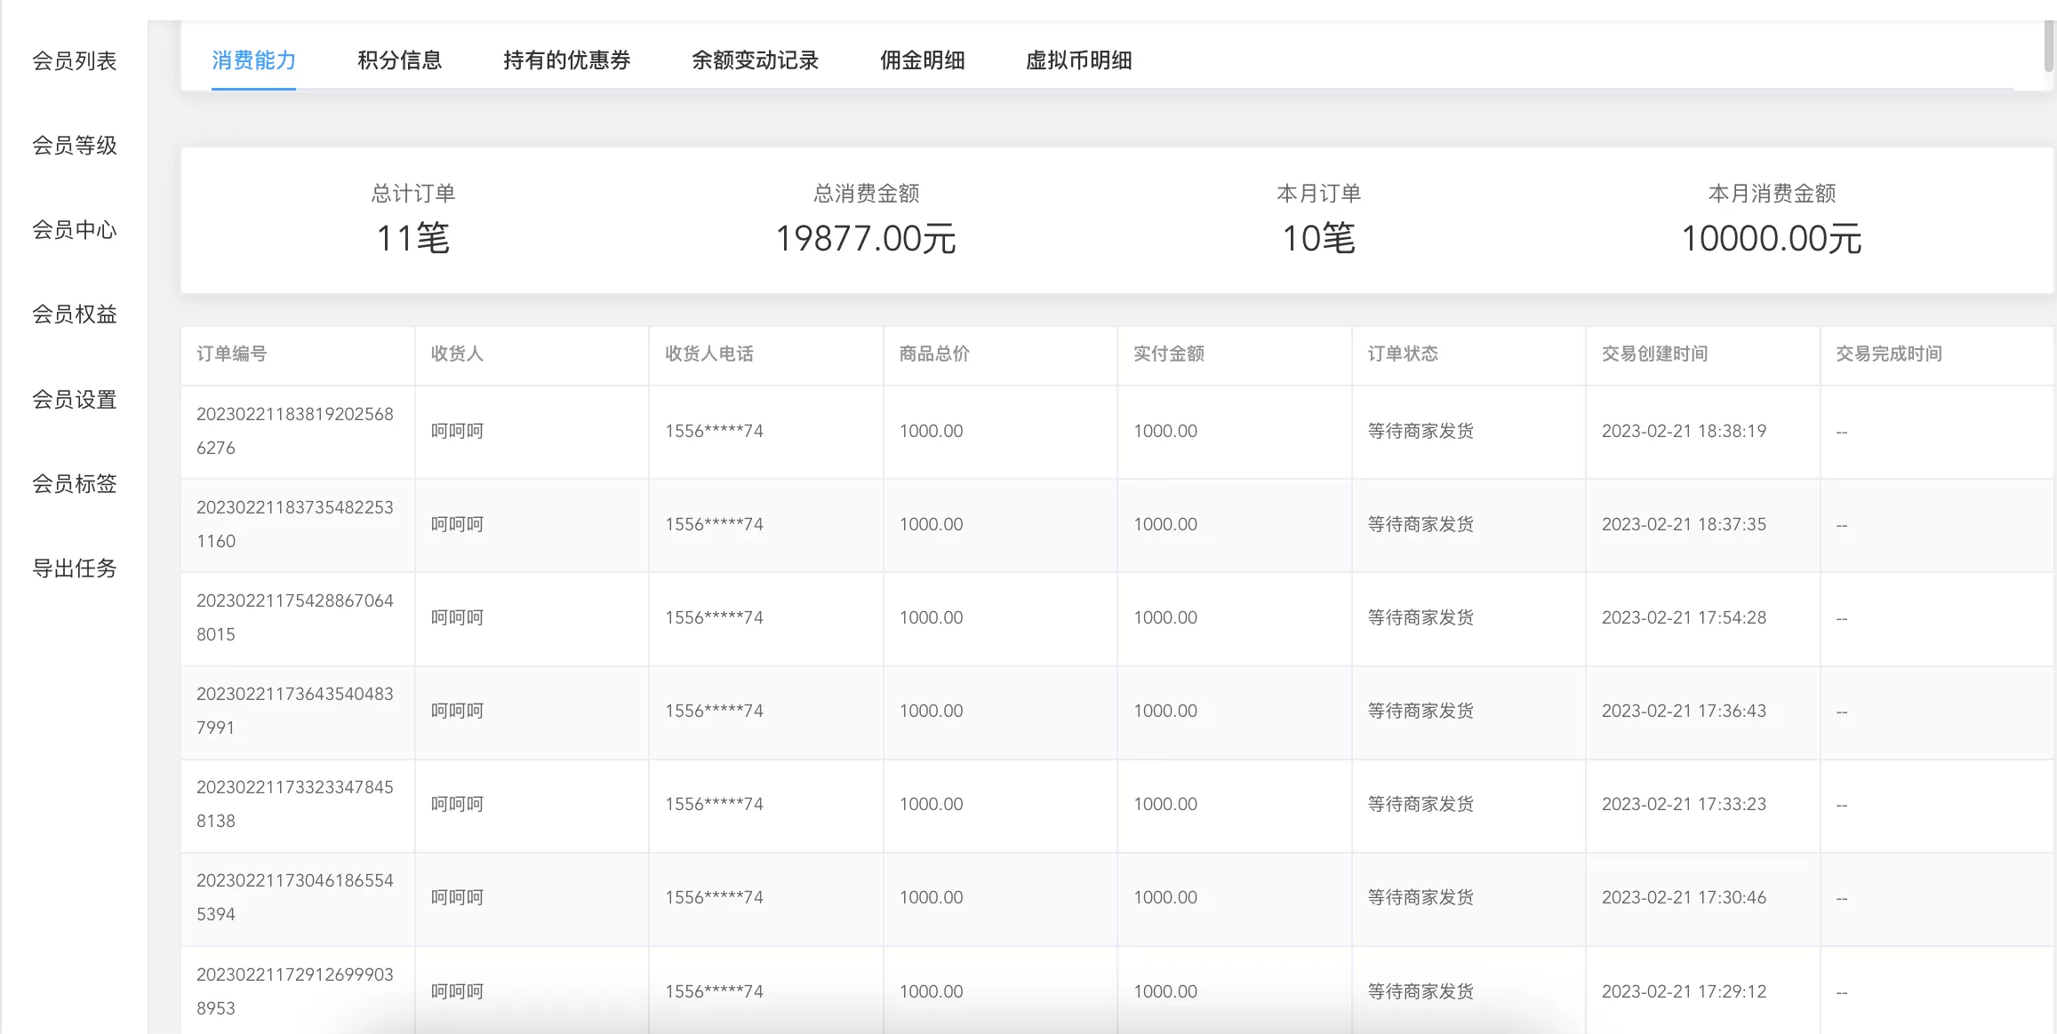
Task: Open 会员设置 sidebar entry
Action: click(75, 399)
